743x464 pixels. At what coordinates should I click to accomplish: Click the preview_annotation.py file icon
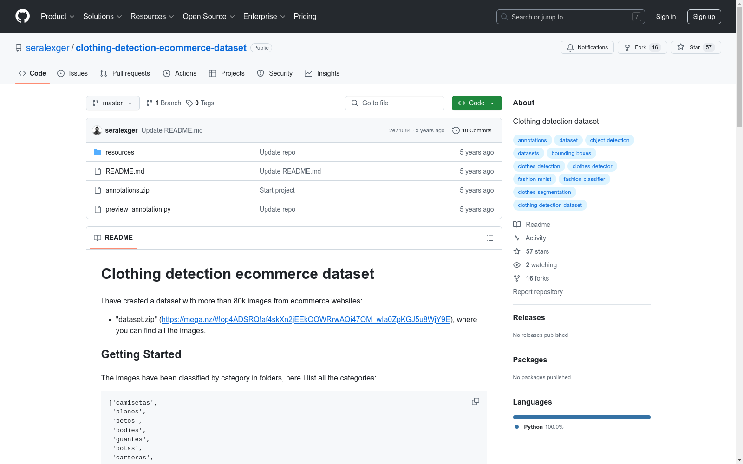(98, 209)
